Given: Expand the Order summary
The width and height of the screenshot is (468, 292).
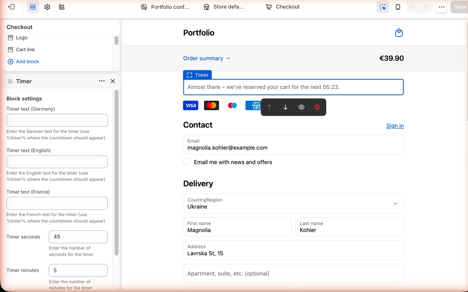Looking at the screenshot, I should [x=207, y=58].
